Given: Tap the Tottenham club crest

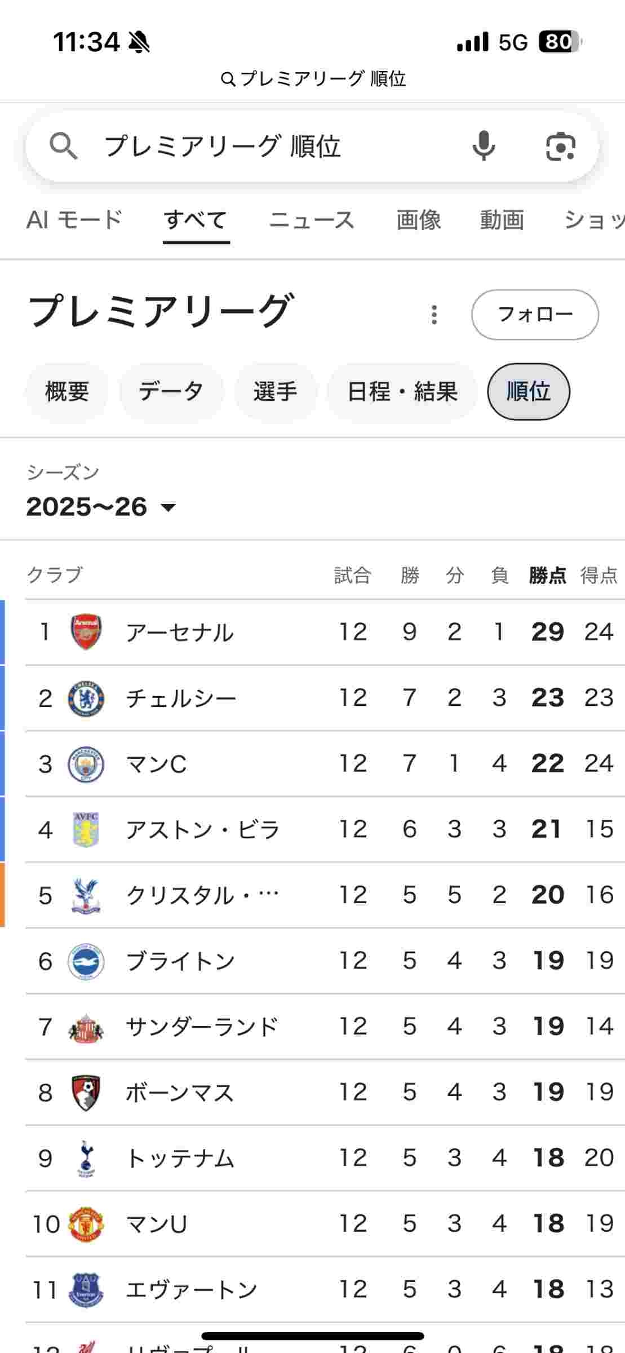Looking at the screenshot, I should click(x=86, y=1158).
